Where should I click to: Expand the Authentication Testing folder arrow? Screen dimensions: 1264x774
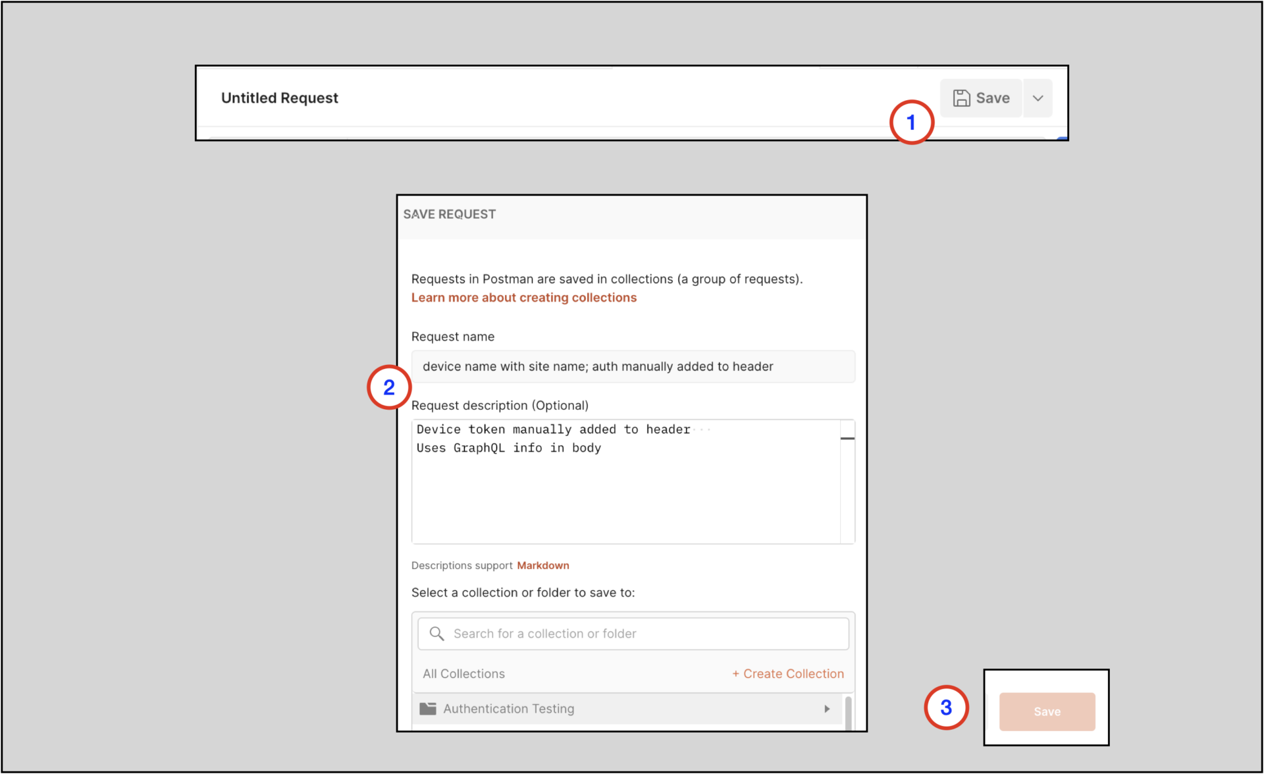[x=827, y=709]
